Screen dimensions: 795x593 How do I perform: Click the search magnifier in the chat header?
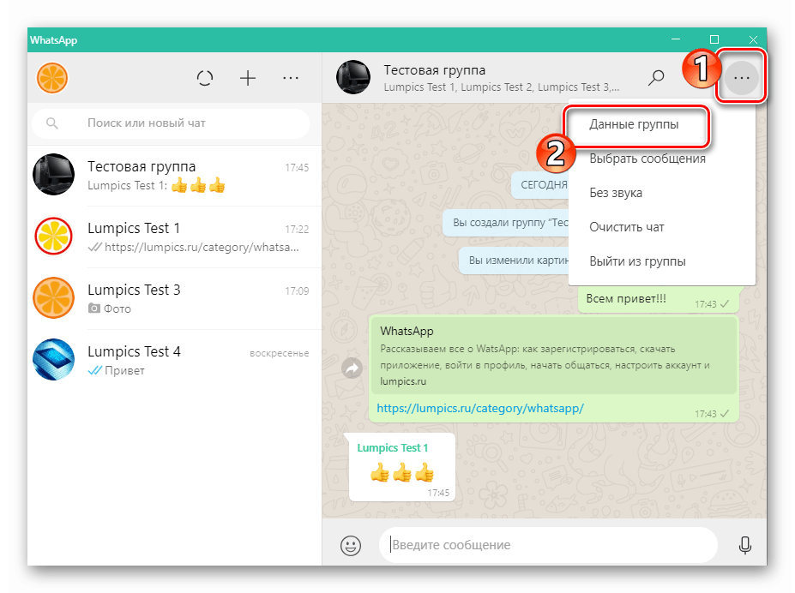pyautogui.click(x=656, y=78)
